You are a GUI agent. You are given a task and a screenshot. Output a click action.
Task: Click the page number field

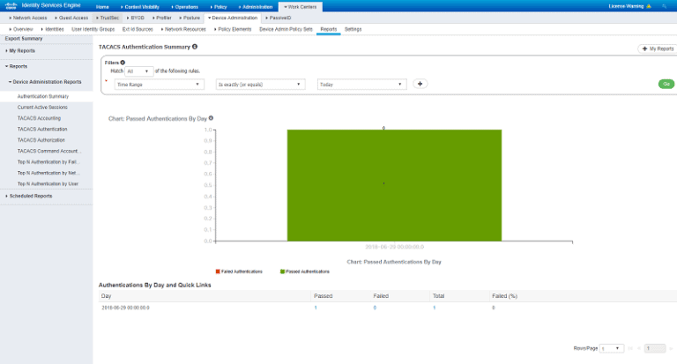[655, 348]
